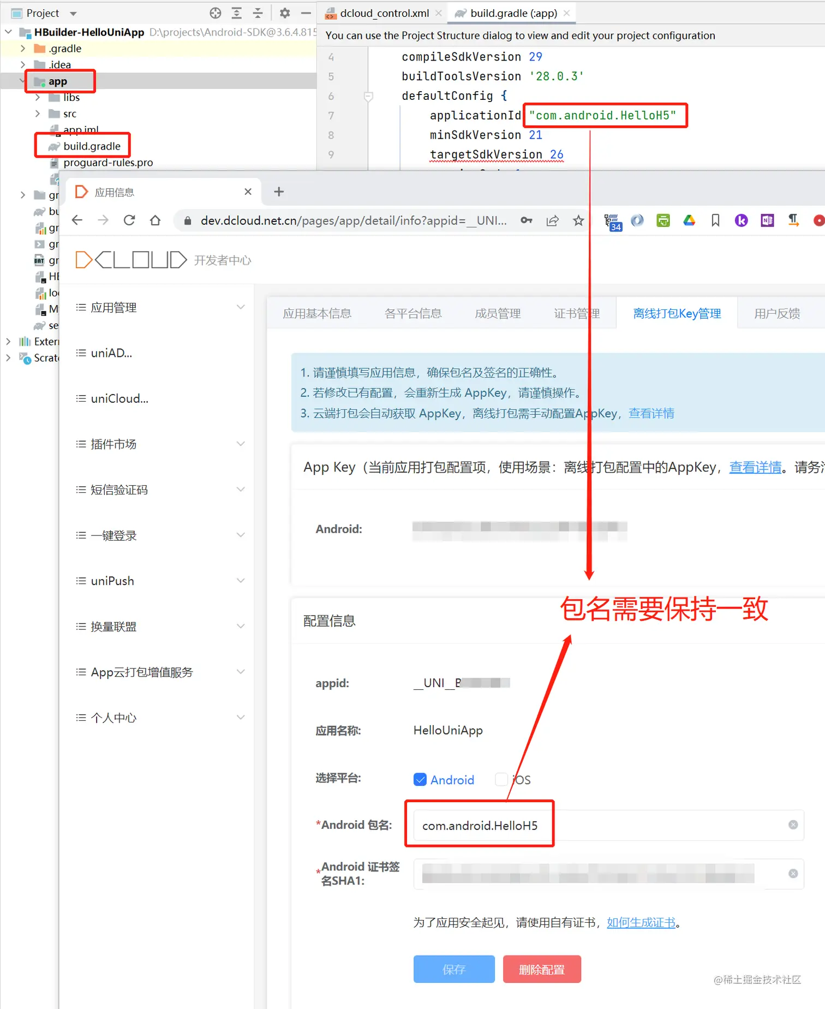Switch to 成员管理 tab
The image size is (825, 1009).
coord(498,313)
